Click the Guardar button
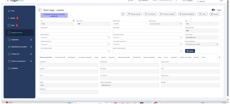This screenshot has width=230, height=104. [215, 14]
